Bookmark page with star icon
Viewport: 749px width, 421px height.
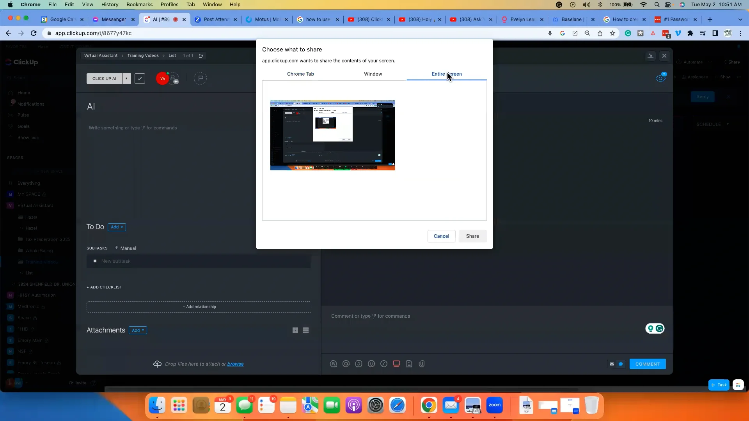click(612, 33)
